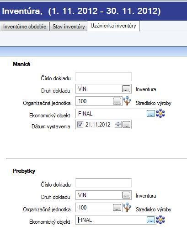Switch to Inventúrne obdobie tab

[x=25, y=27]
